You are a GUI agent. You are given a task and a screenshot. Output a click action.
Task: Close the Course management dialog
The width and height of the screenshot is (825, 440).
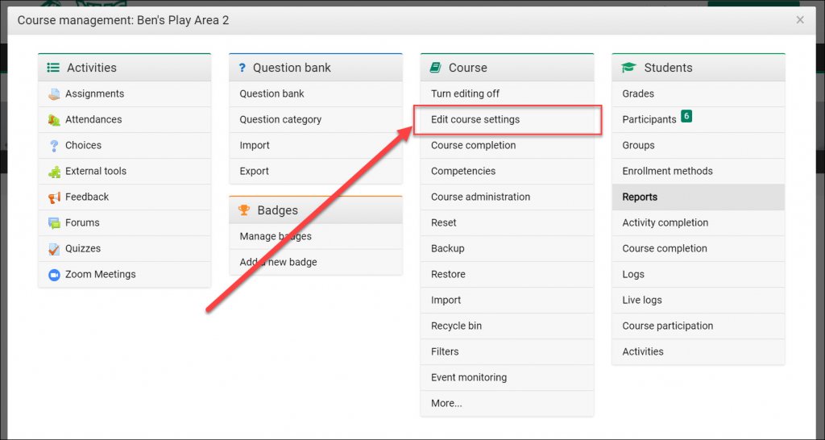(x=800, y=20)
